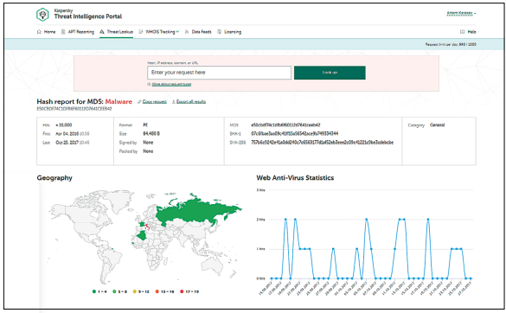Click the Threat Lookup warning triangle icon
The width and height of the screenshot is (506, 313).
pyautogui.click(x=102, y=32)
